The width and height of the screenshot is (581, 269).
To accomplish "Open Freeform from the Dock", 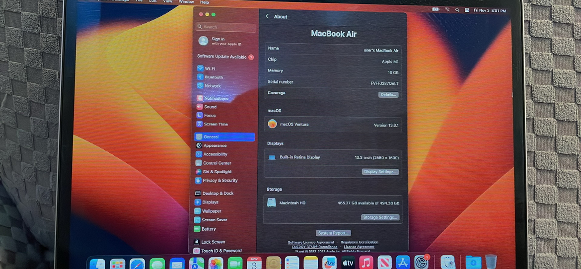I will click(x=329, y=263).
